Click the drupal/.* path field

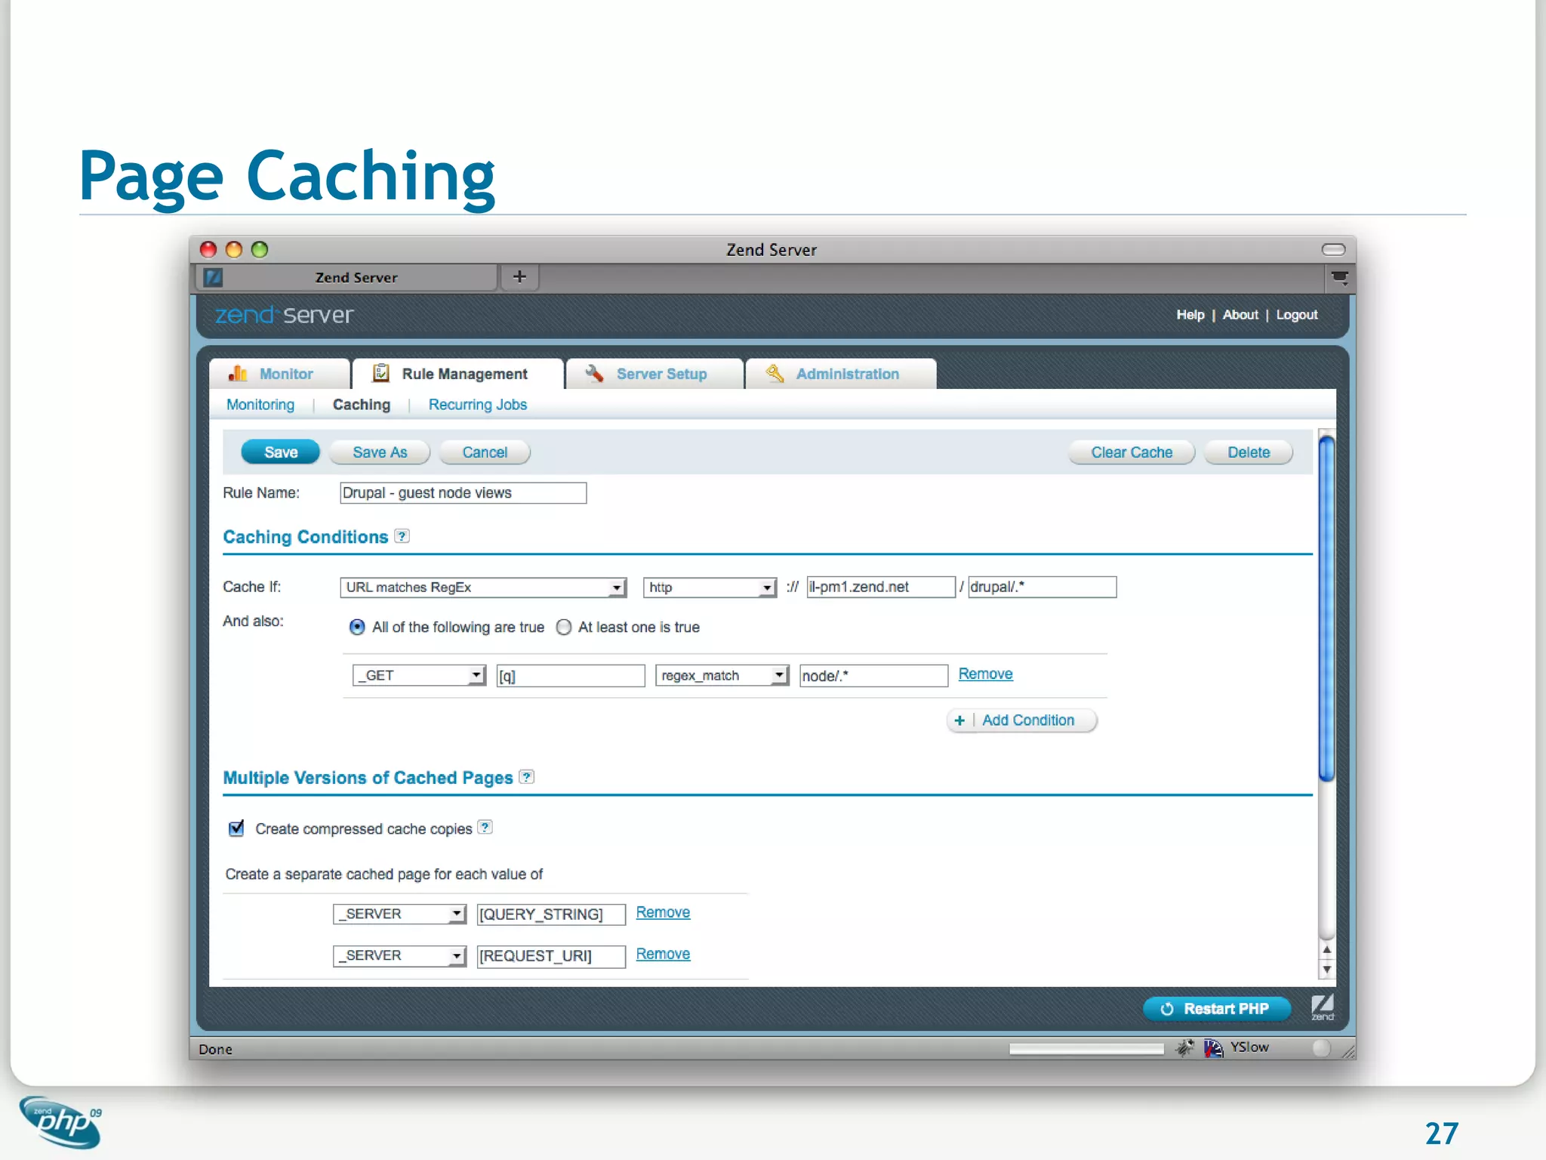coord(1042,587)
